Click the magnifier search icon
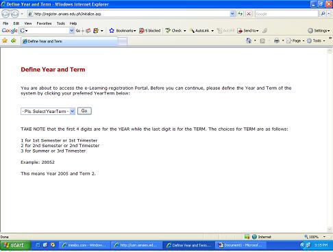This screenshot has height=252, width=333. 323,14
